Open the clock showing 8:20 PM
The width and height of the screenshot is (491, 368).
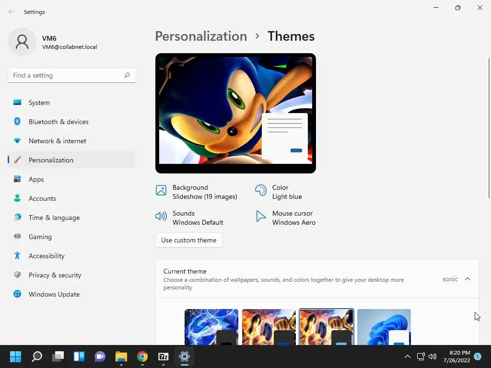456,356
